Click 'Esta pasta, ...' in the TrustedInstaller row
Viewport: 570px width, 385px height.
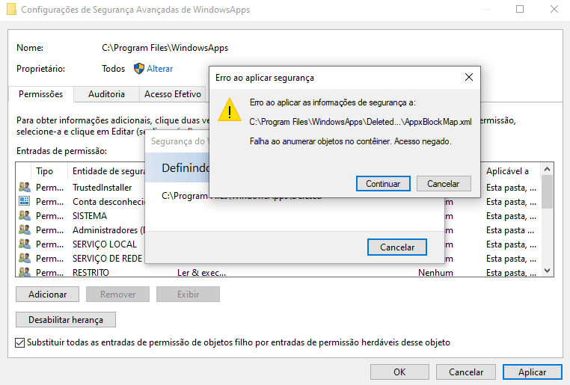tap(511, 188)
